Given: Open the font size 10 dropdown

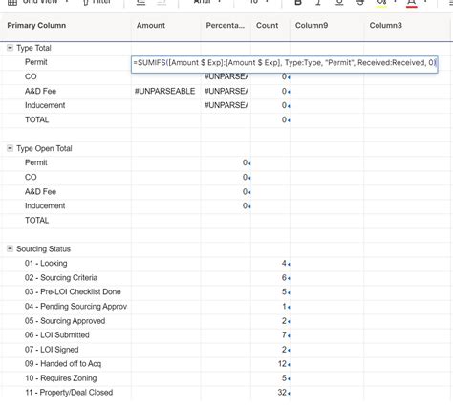Looking at the screenshot, I should [x=259, y=2].
